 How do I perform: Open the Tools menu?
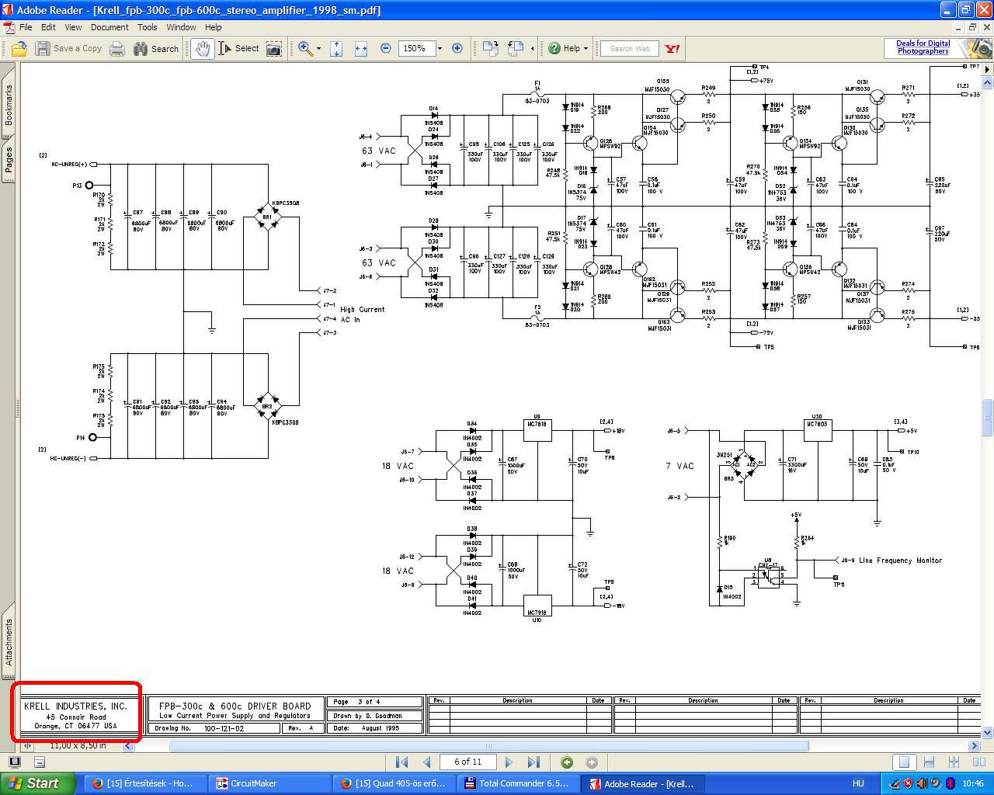click(x=148, y=27)
